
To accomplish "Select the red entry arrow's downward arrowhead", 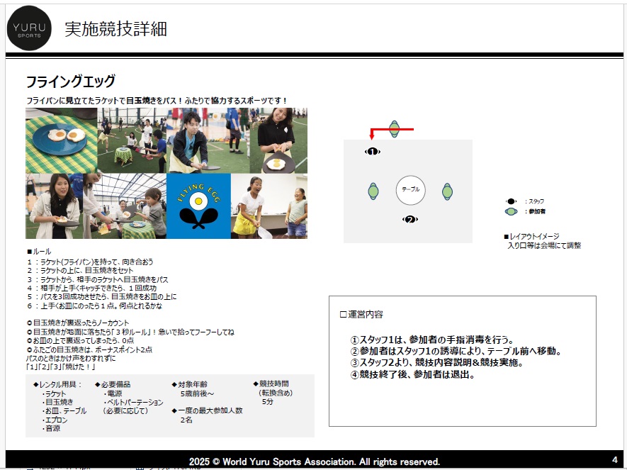I will coord(371,138).
